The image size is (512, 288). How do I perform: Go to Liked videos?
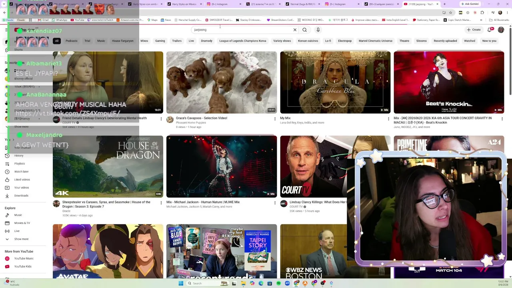(x=22, y=180)
